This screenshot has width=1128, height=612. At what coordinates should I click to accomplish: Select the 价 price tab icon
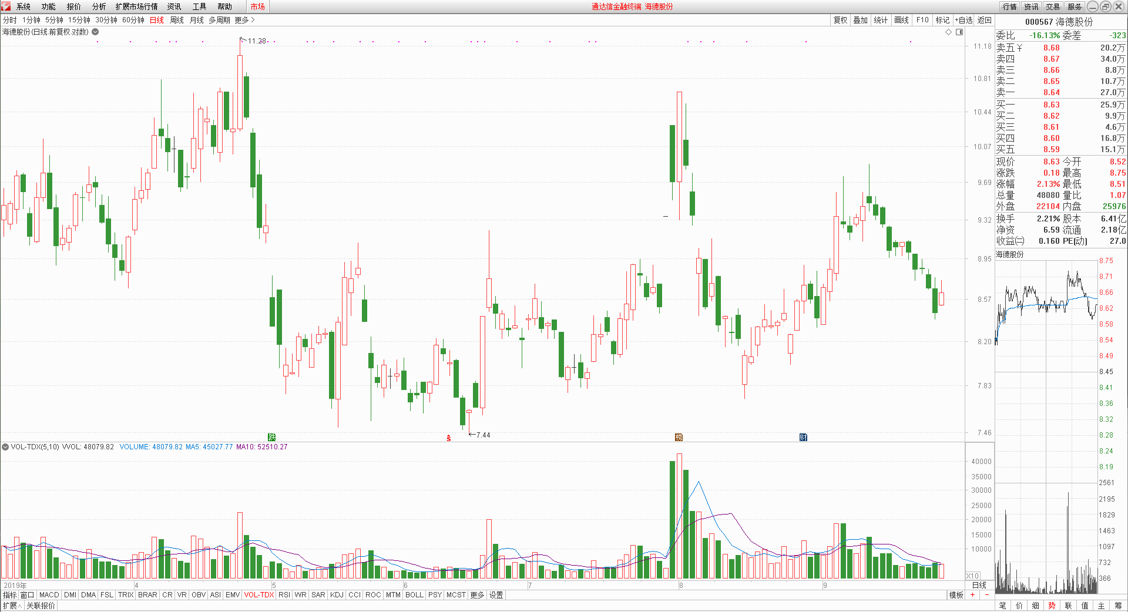1019,606
